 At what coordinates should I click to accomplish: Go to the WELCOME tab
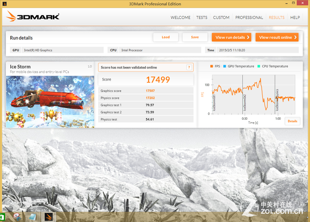coord(181,17)
